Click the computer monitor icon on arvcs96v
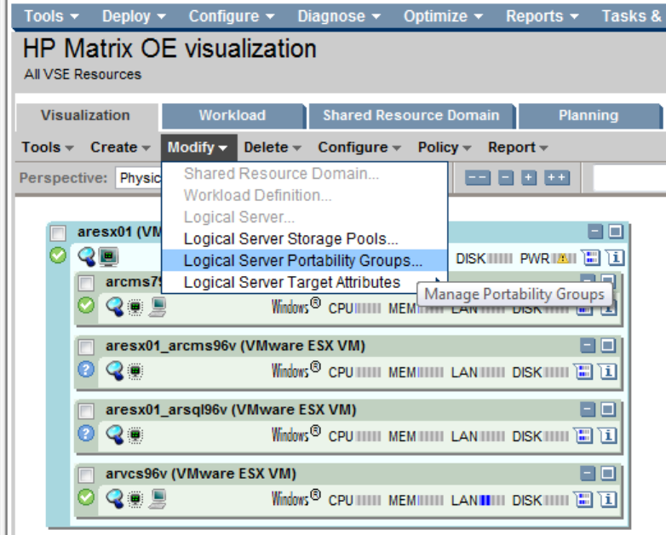The width and height of the screenshot is (666, 535). (156, 499)
